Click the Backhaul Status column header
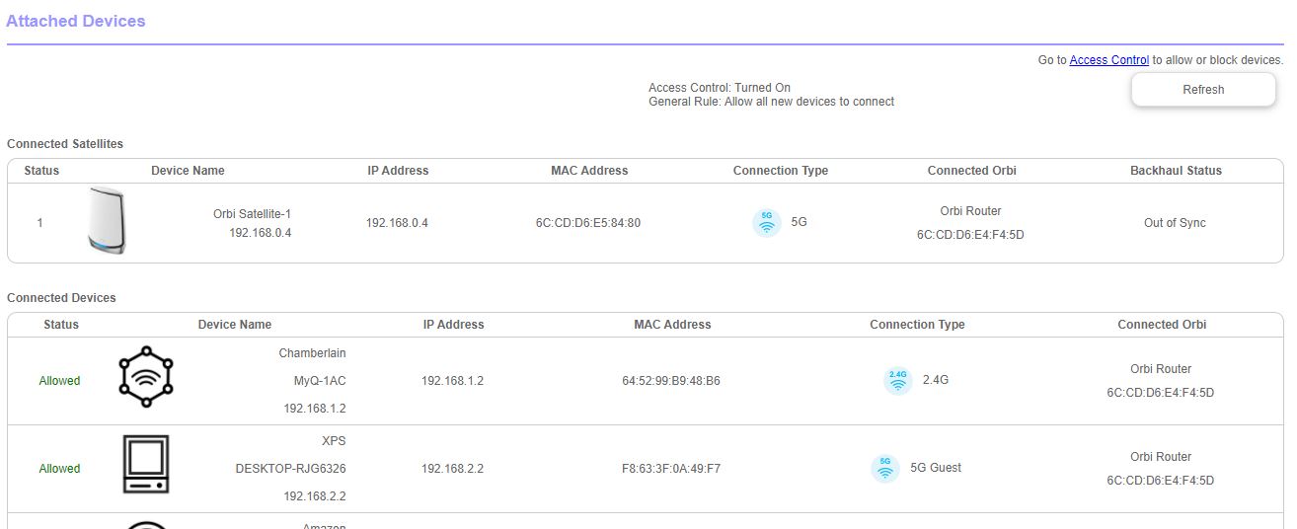This screenshot has width=1297, height=529. pyautogui.click(x=1176, y=171)
